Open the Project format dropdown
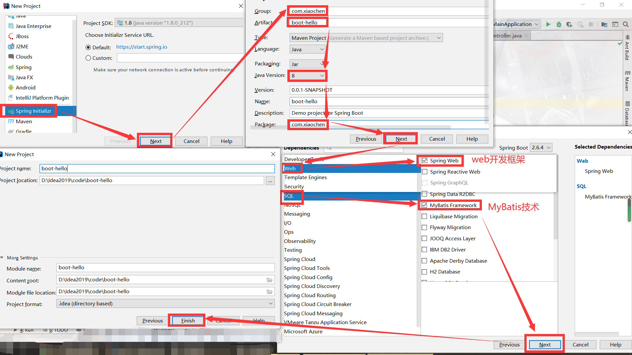The height and width of the screenshot is (355, 632). tap(166, 304)
